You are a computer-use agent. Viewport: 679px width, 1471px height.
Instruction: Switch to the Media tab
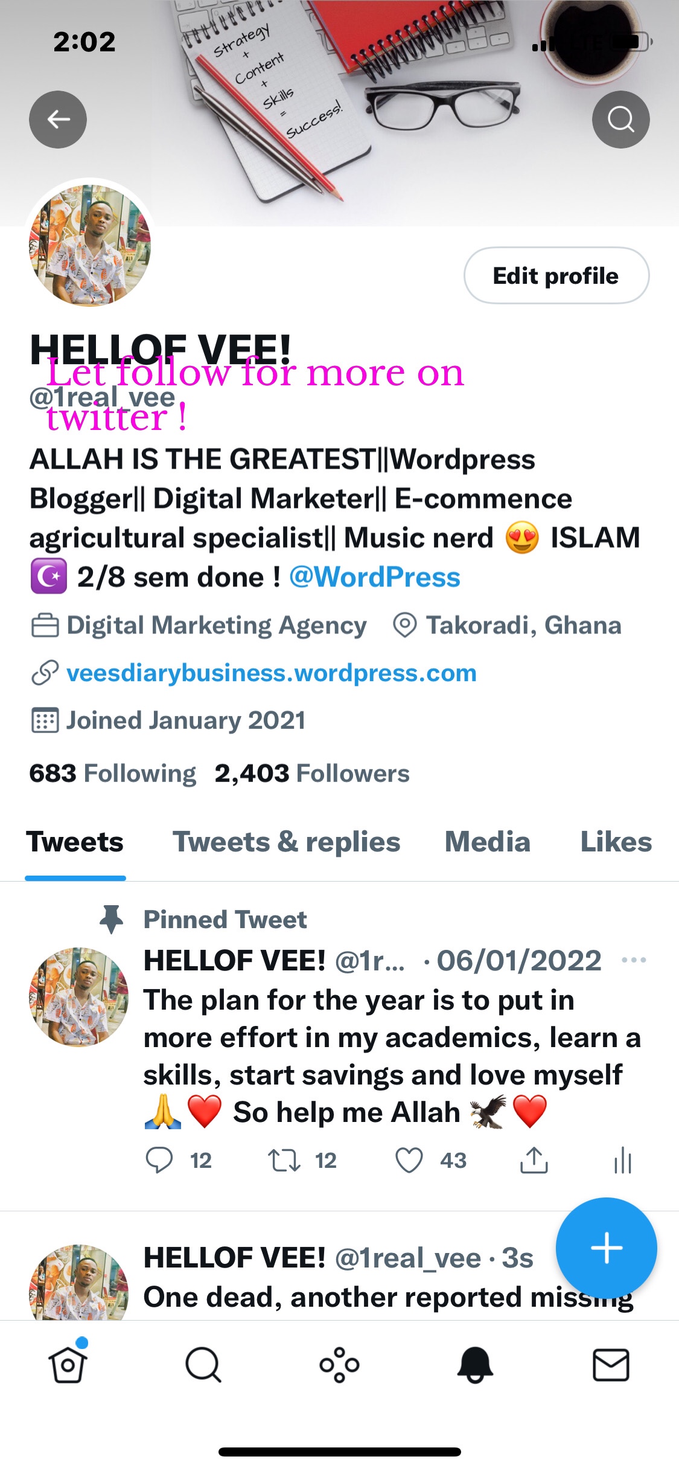point(488,842)
